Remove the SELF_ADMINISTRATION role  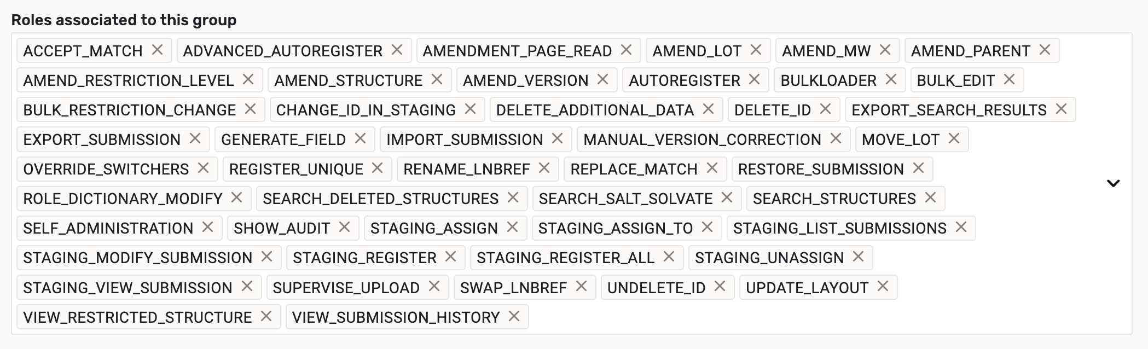(207, 227)
